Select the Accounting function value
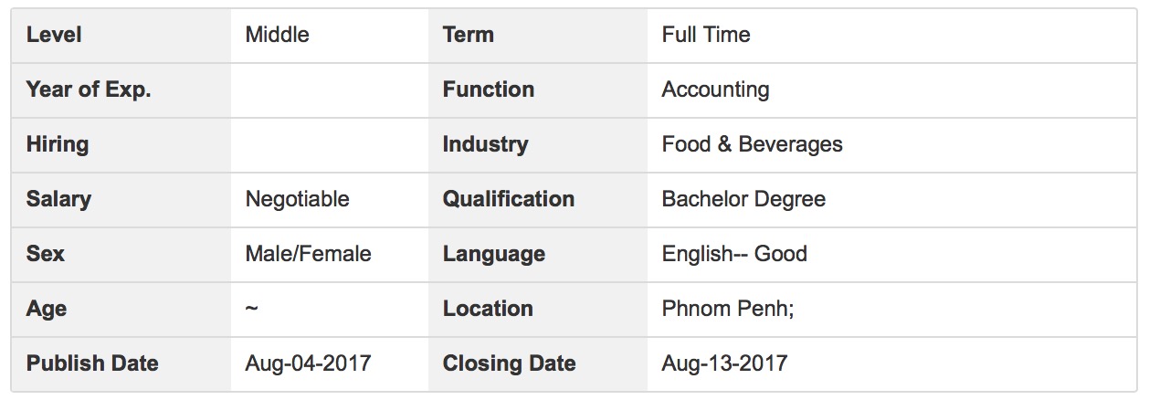The image size is (1149, 400). click(x=715, y=90)
